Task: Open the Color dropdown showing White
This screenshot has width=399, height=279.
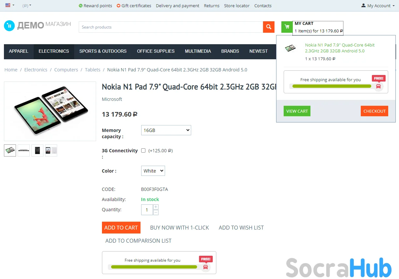Action: click(153, 171)
